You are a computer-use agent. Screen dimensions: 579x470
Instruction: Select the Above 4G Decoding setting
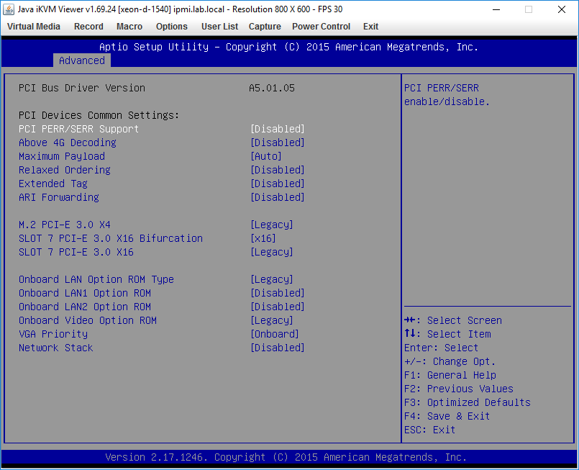click(68, 143)
